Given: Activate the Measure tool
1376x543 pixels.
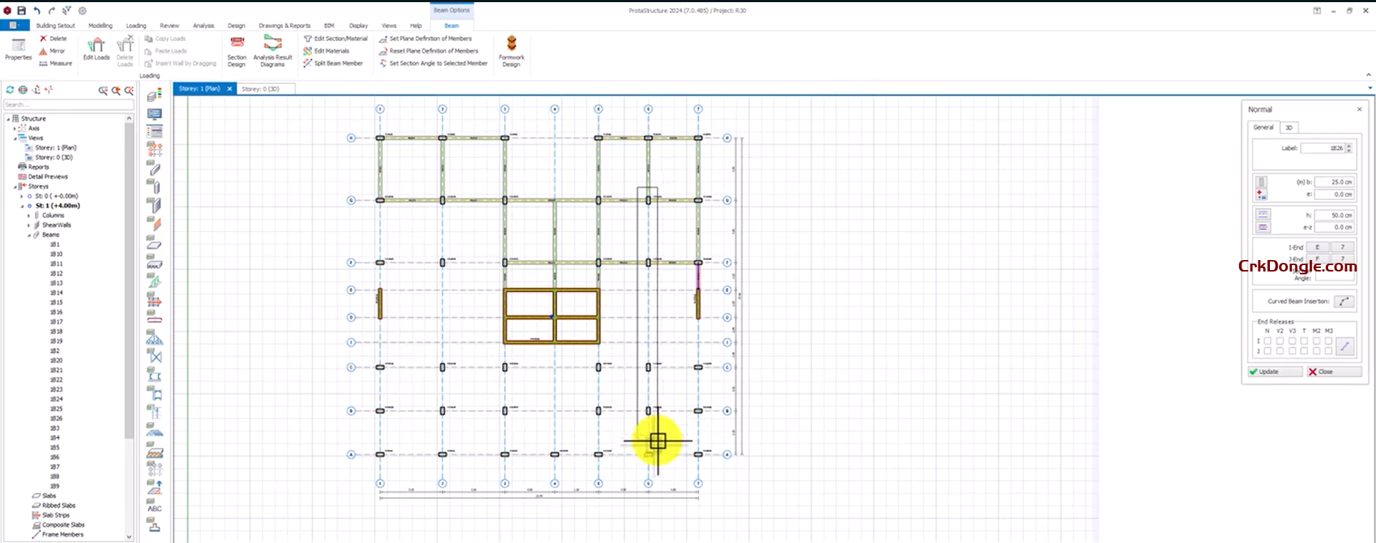Looking at the screenshot, I should 55,63.
